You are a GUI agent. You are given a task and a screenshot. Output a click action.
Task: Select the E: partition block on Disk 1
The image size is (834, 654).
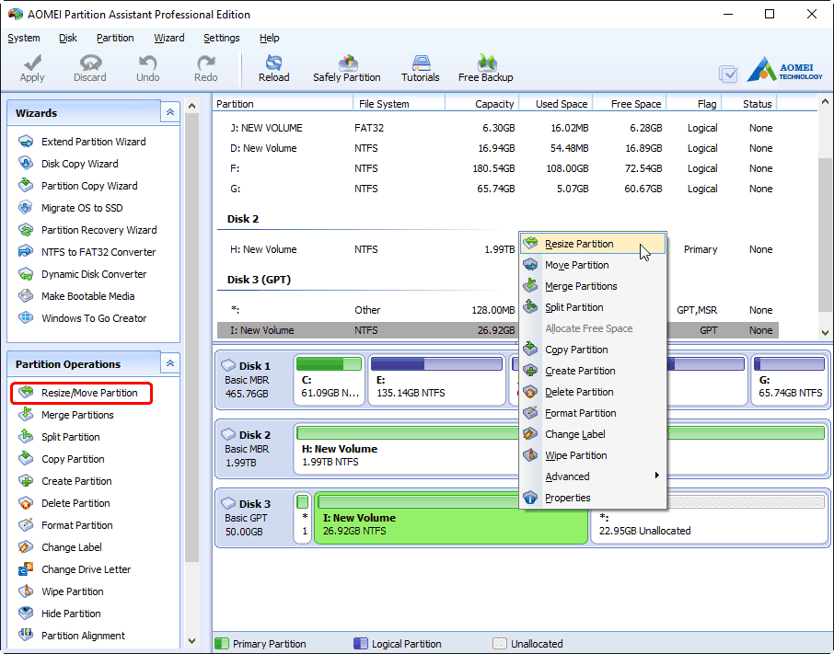pos(436,381)
